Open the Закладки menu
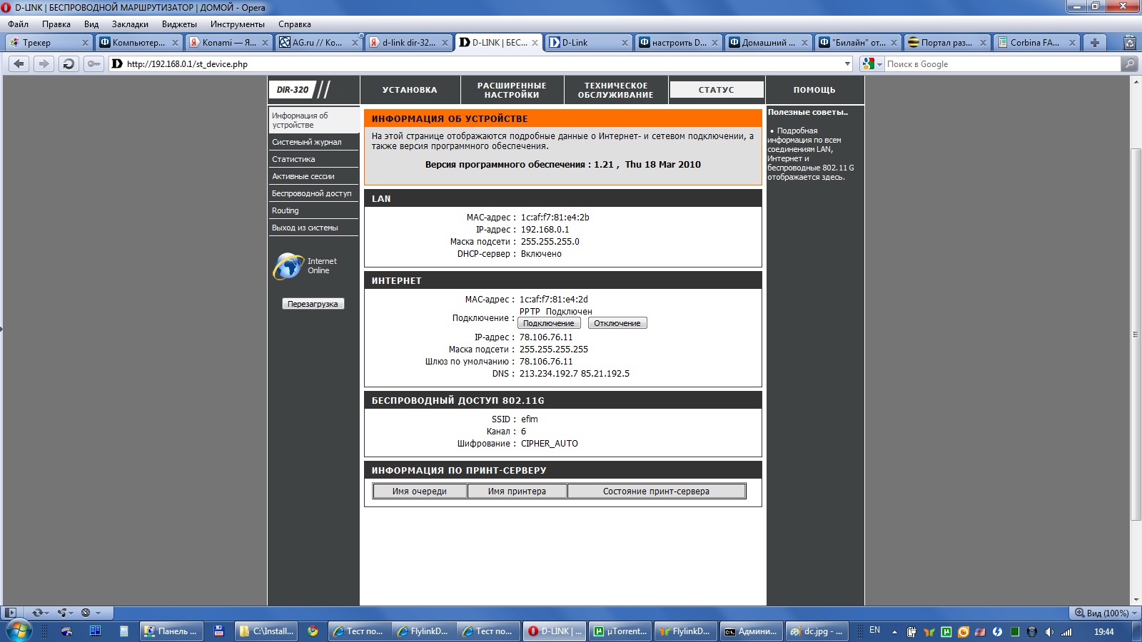 click(x=130, y=24)
